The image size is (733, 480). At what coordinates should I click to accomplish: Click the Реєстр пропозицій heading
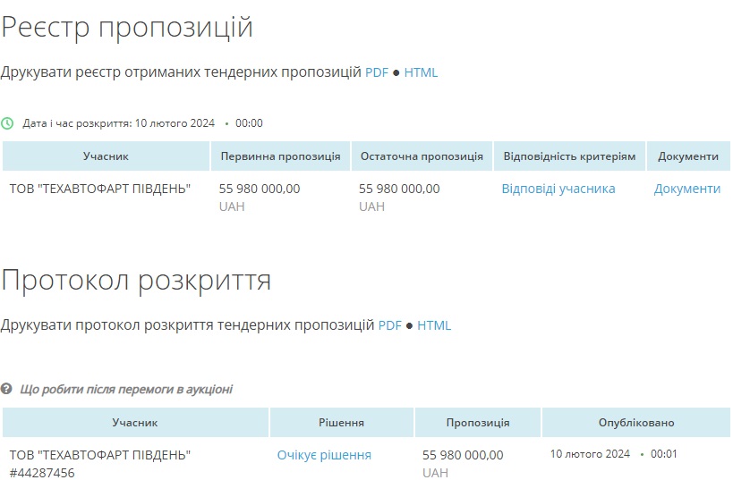pos(127,27)
